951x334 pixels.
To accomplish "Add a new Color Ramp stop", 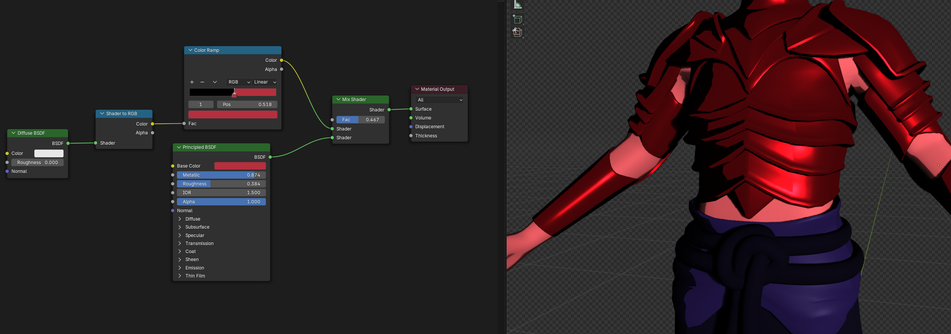I will coord(192,82).
